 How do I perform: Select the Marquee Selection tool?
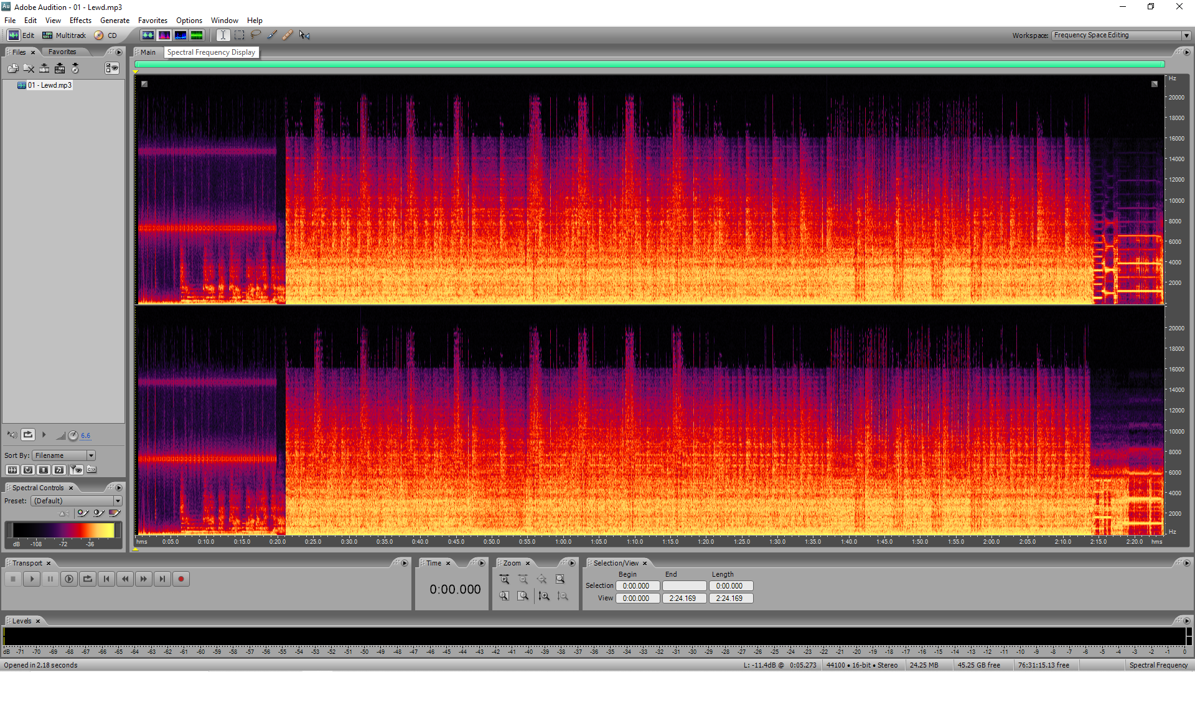coord(240,35)
